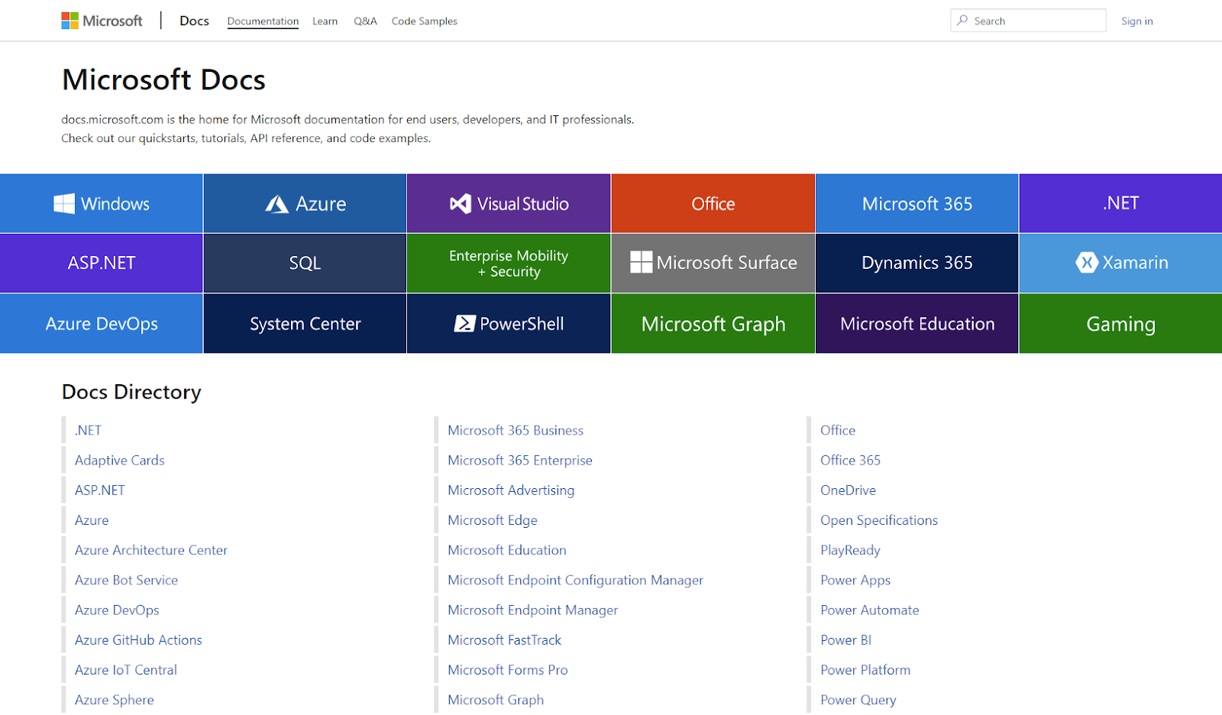
Task: Open the Q&A section
Action: [365, 21]
